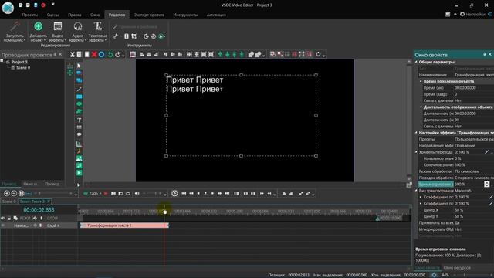Screen dimensions: 494x278
Task: Click stepper beside 500 % value
Action: [x=487, y=184]
